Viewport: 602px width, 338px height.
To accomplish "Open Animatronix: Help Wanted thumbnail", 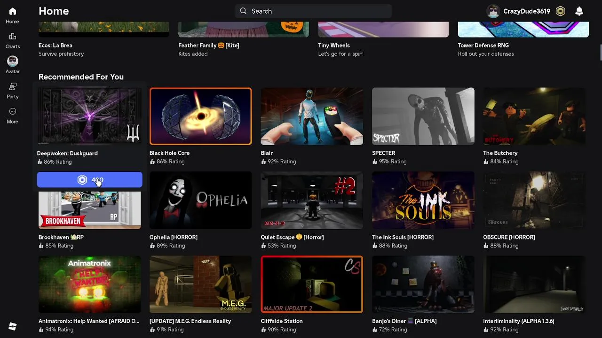I will [x=89, y=284].
